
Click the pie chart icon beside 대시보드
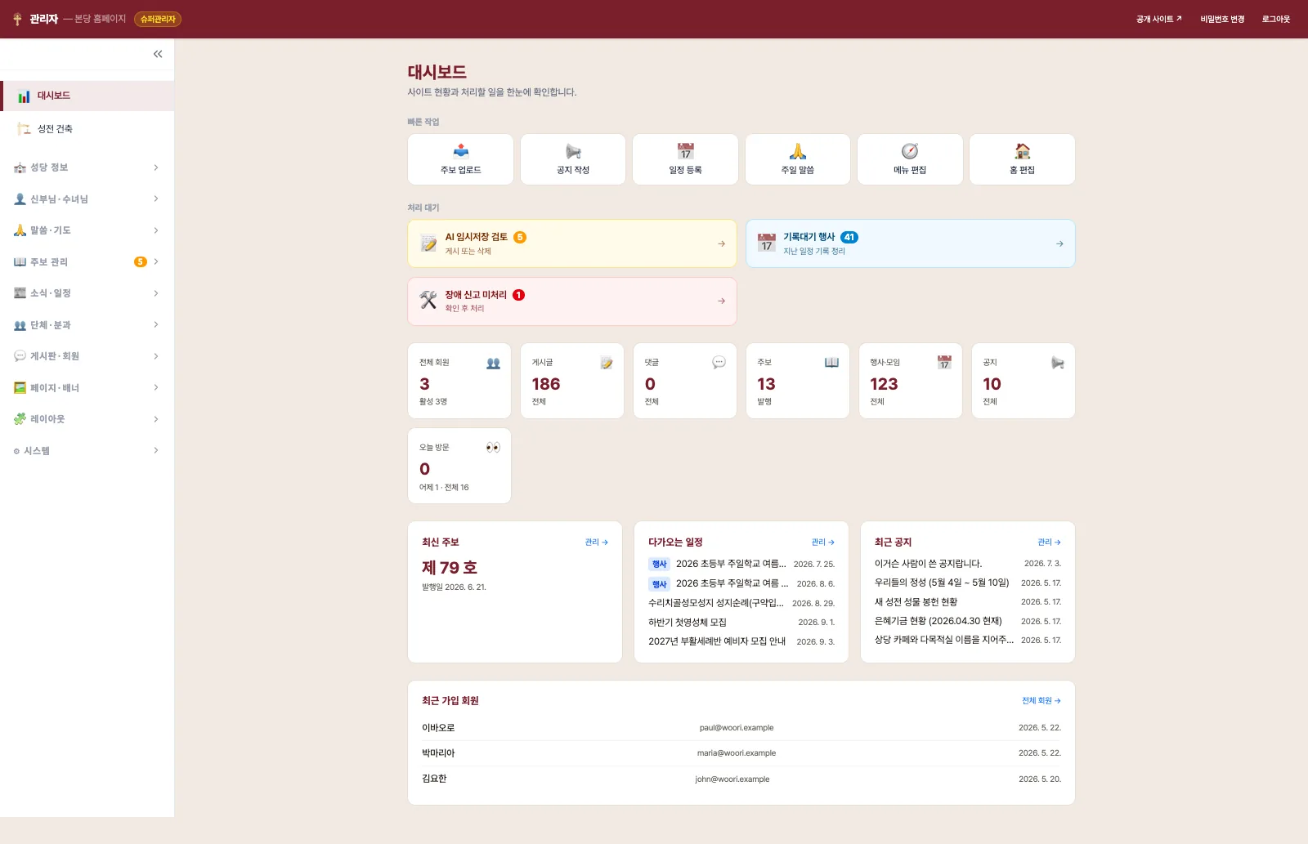[x=24, y=96]
